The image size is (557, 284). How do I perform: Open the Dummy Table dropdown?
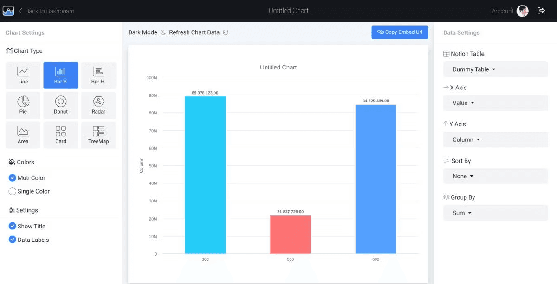(495, 69)
